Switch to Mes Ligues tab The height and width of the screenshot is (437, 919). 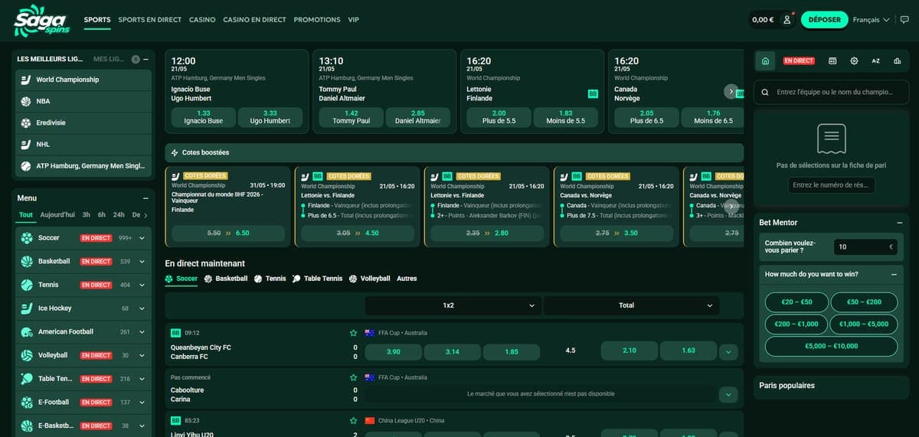click(109, 59)
